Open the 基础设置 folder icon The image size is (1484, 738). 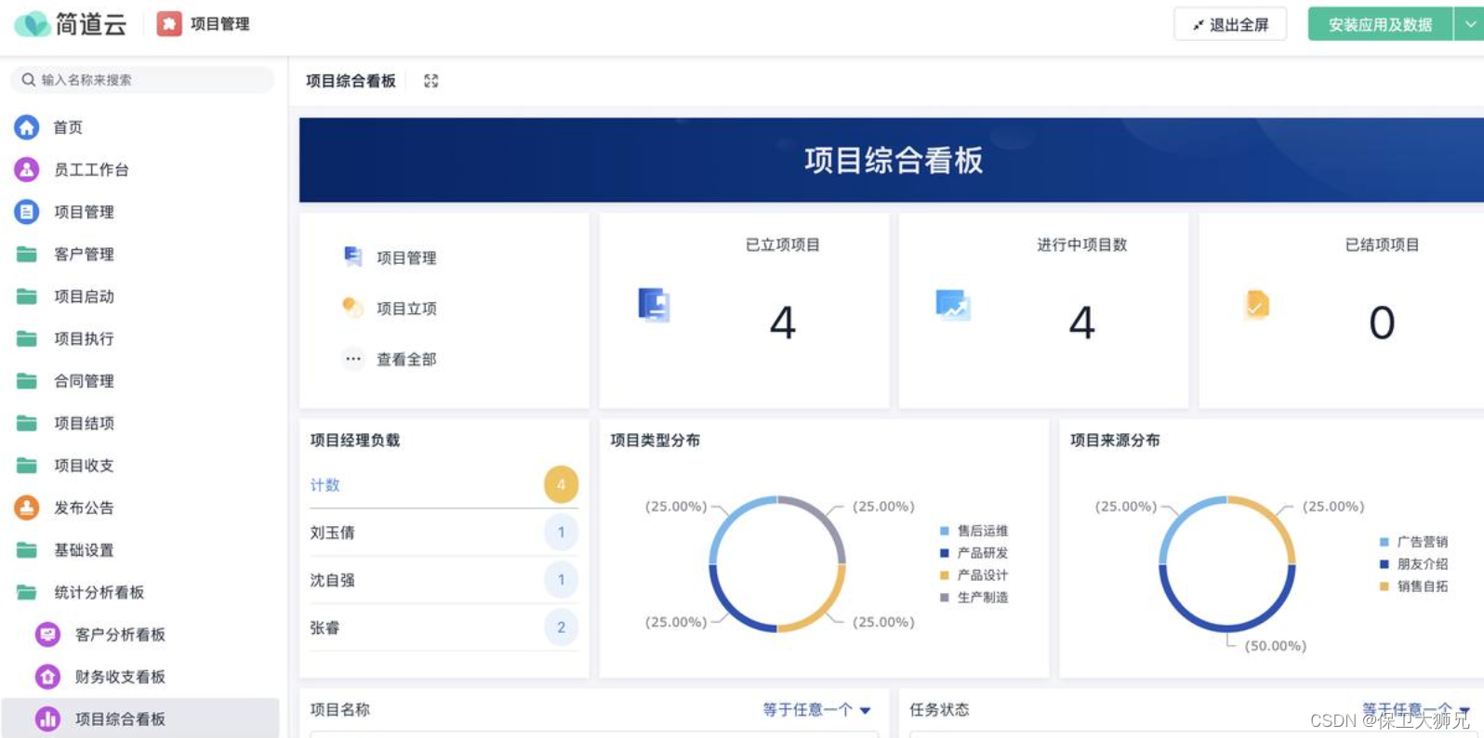[27, 549]
